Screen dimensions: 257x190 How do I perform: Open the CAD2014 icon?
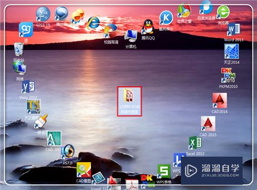tap(219, 101)
